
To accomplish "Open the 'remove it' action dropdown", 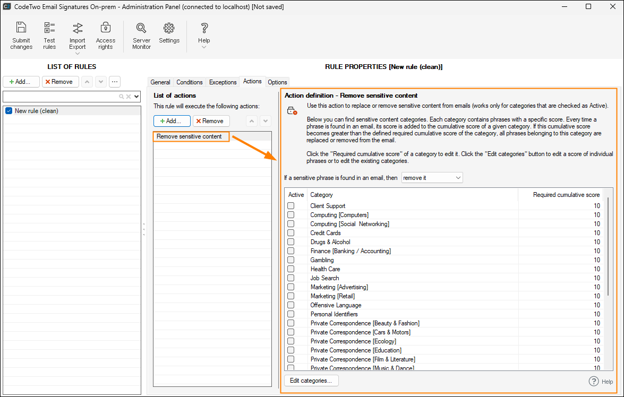I will coord(432,178).
